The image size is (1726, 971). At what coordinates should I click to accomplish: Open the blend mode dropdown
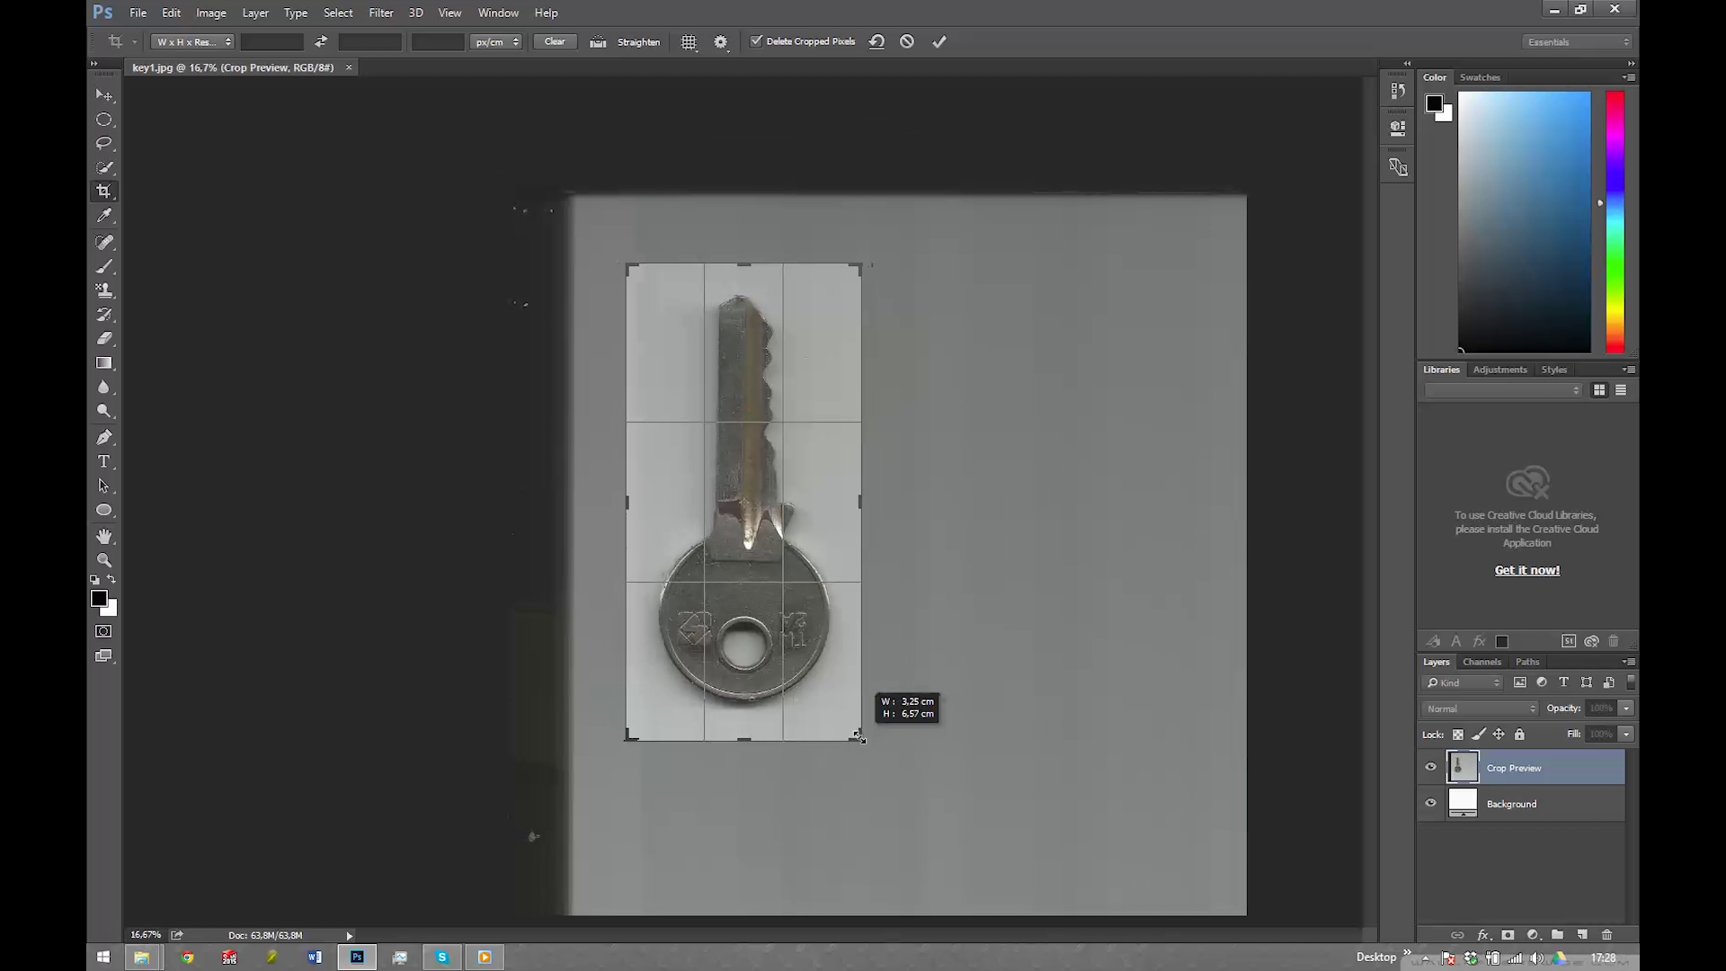point(1479,708)
